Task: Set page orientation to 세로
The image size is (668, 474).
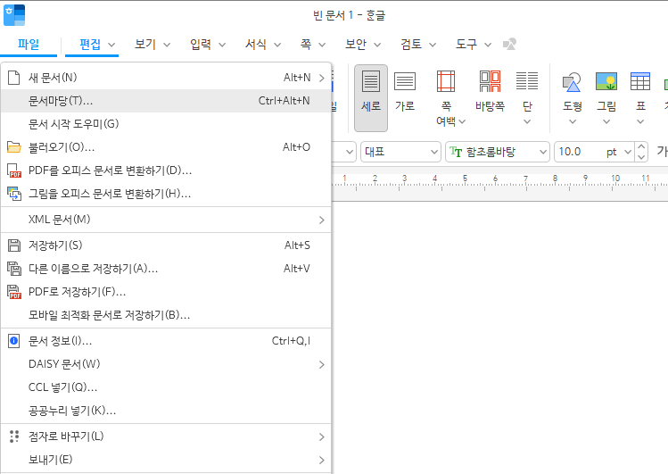Action: pyautogui.click(x=371, y=98)
